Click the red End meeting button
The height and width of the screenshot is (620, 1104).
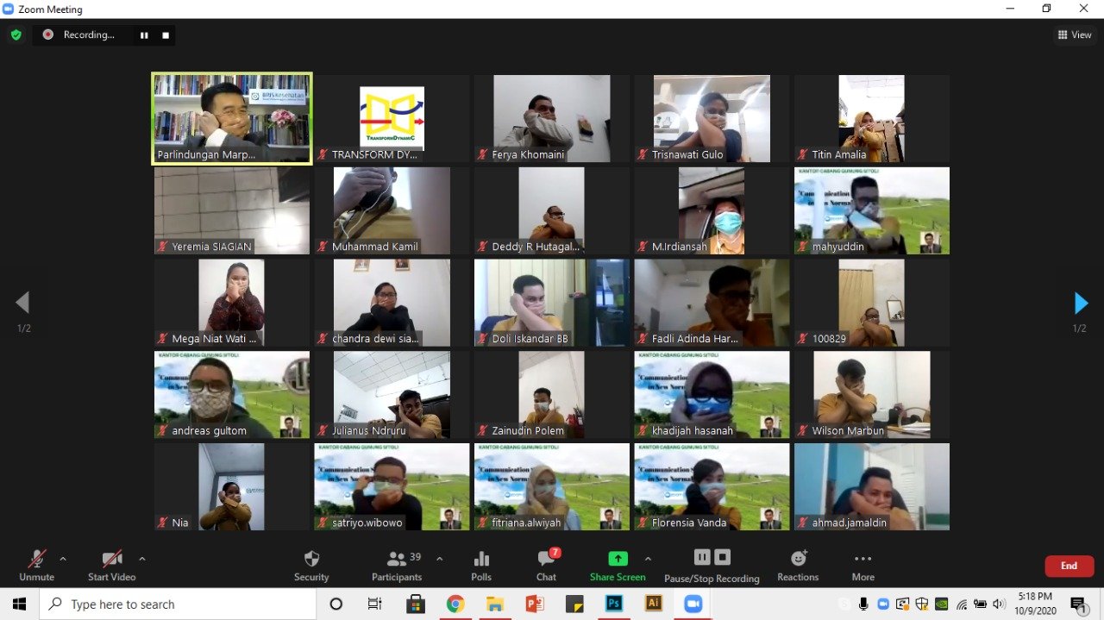[x=1069, y=566]
